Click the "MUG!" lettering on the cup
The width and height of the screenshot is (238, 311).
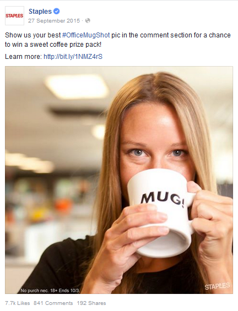pyautogui.click(x=163, y=199)
